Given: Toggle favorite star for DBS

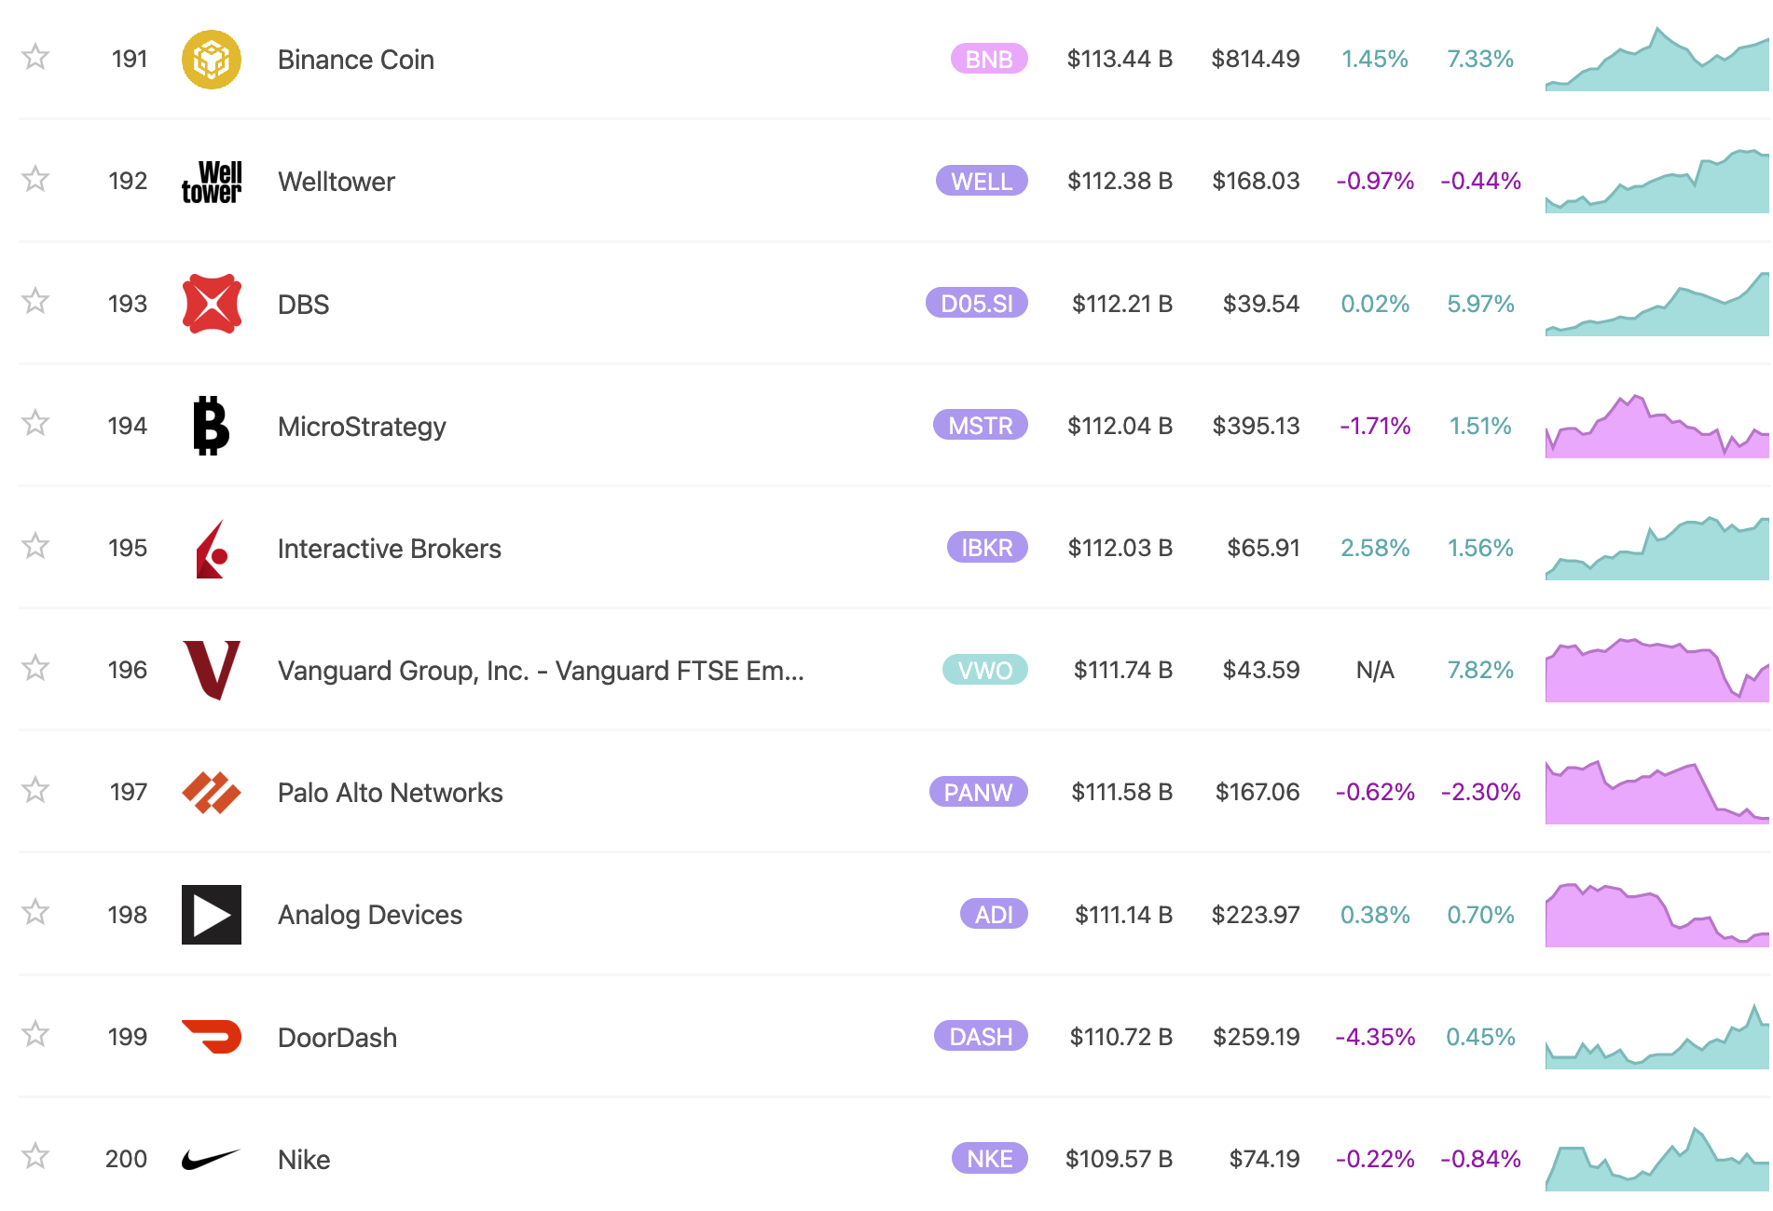Looking at the screenshot, I should click(x=35, y=301).
